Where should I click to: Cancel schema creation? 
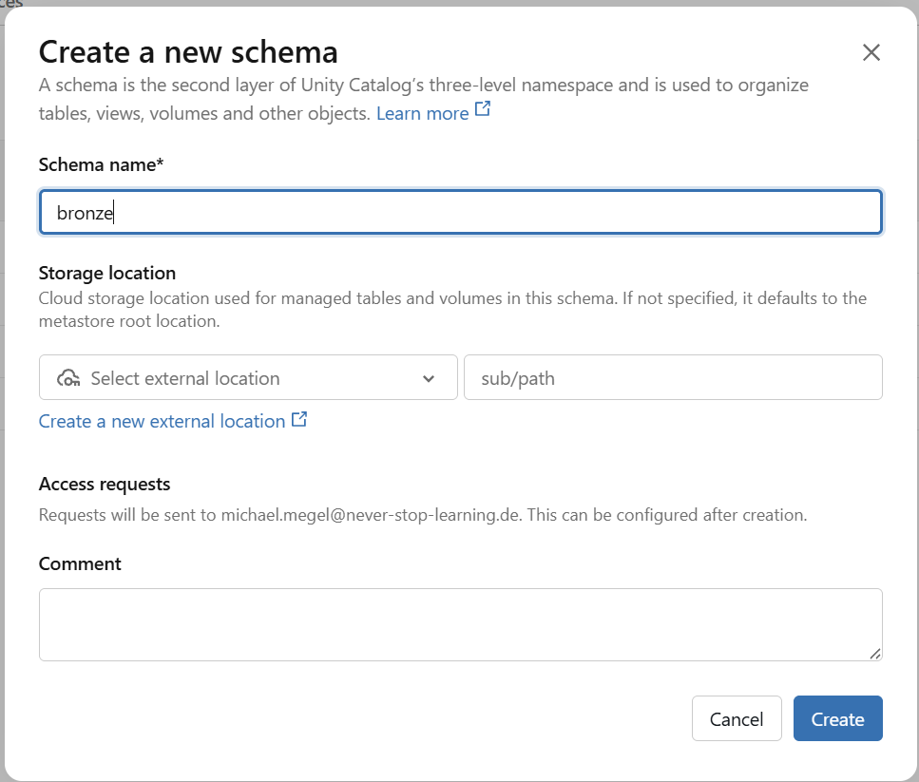[737, 718]
